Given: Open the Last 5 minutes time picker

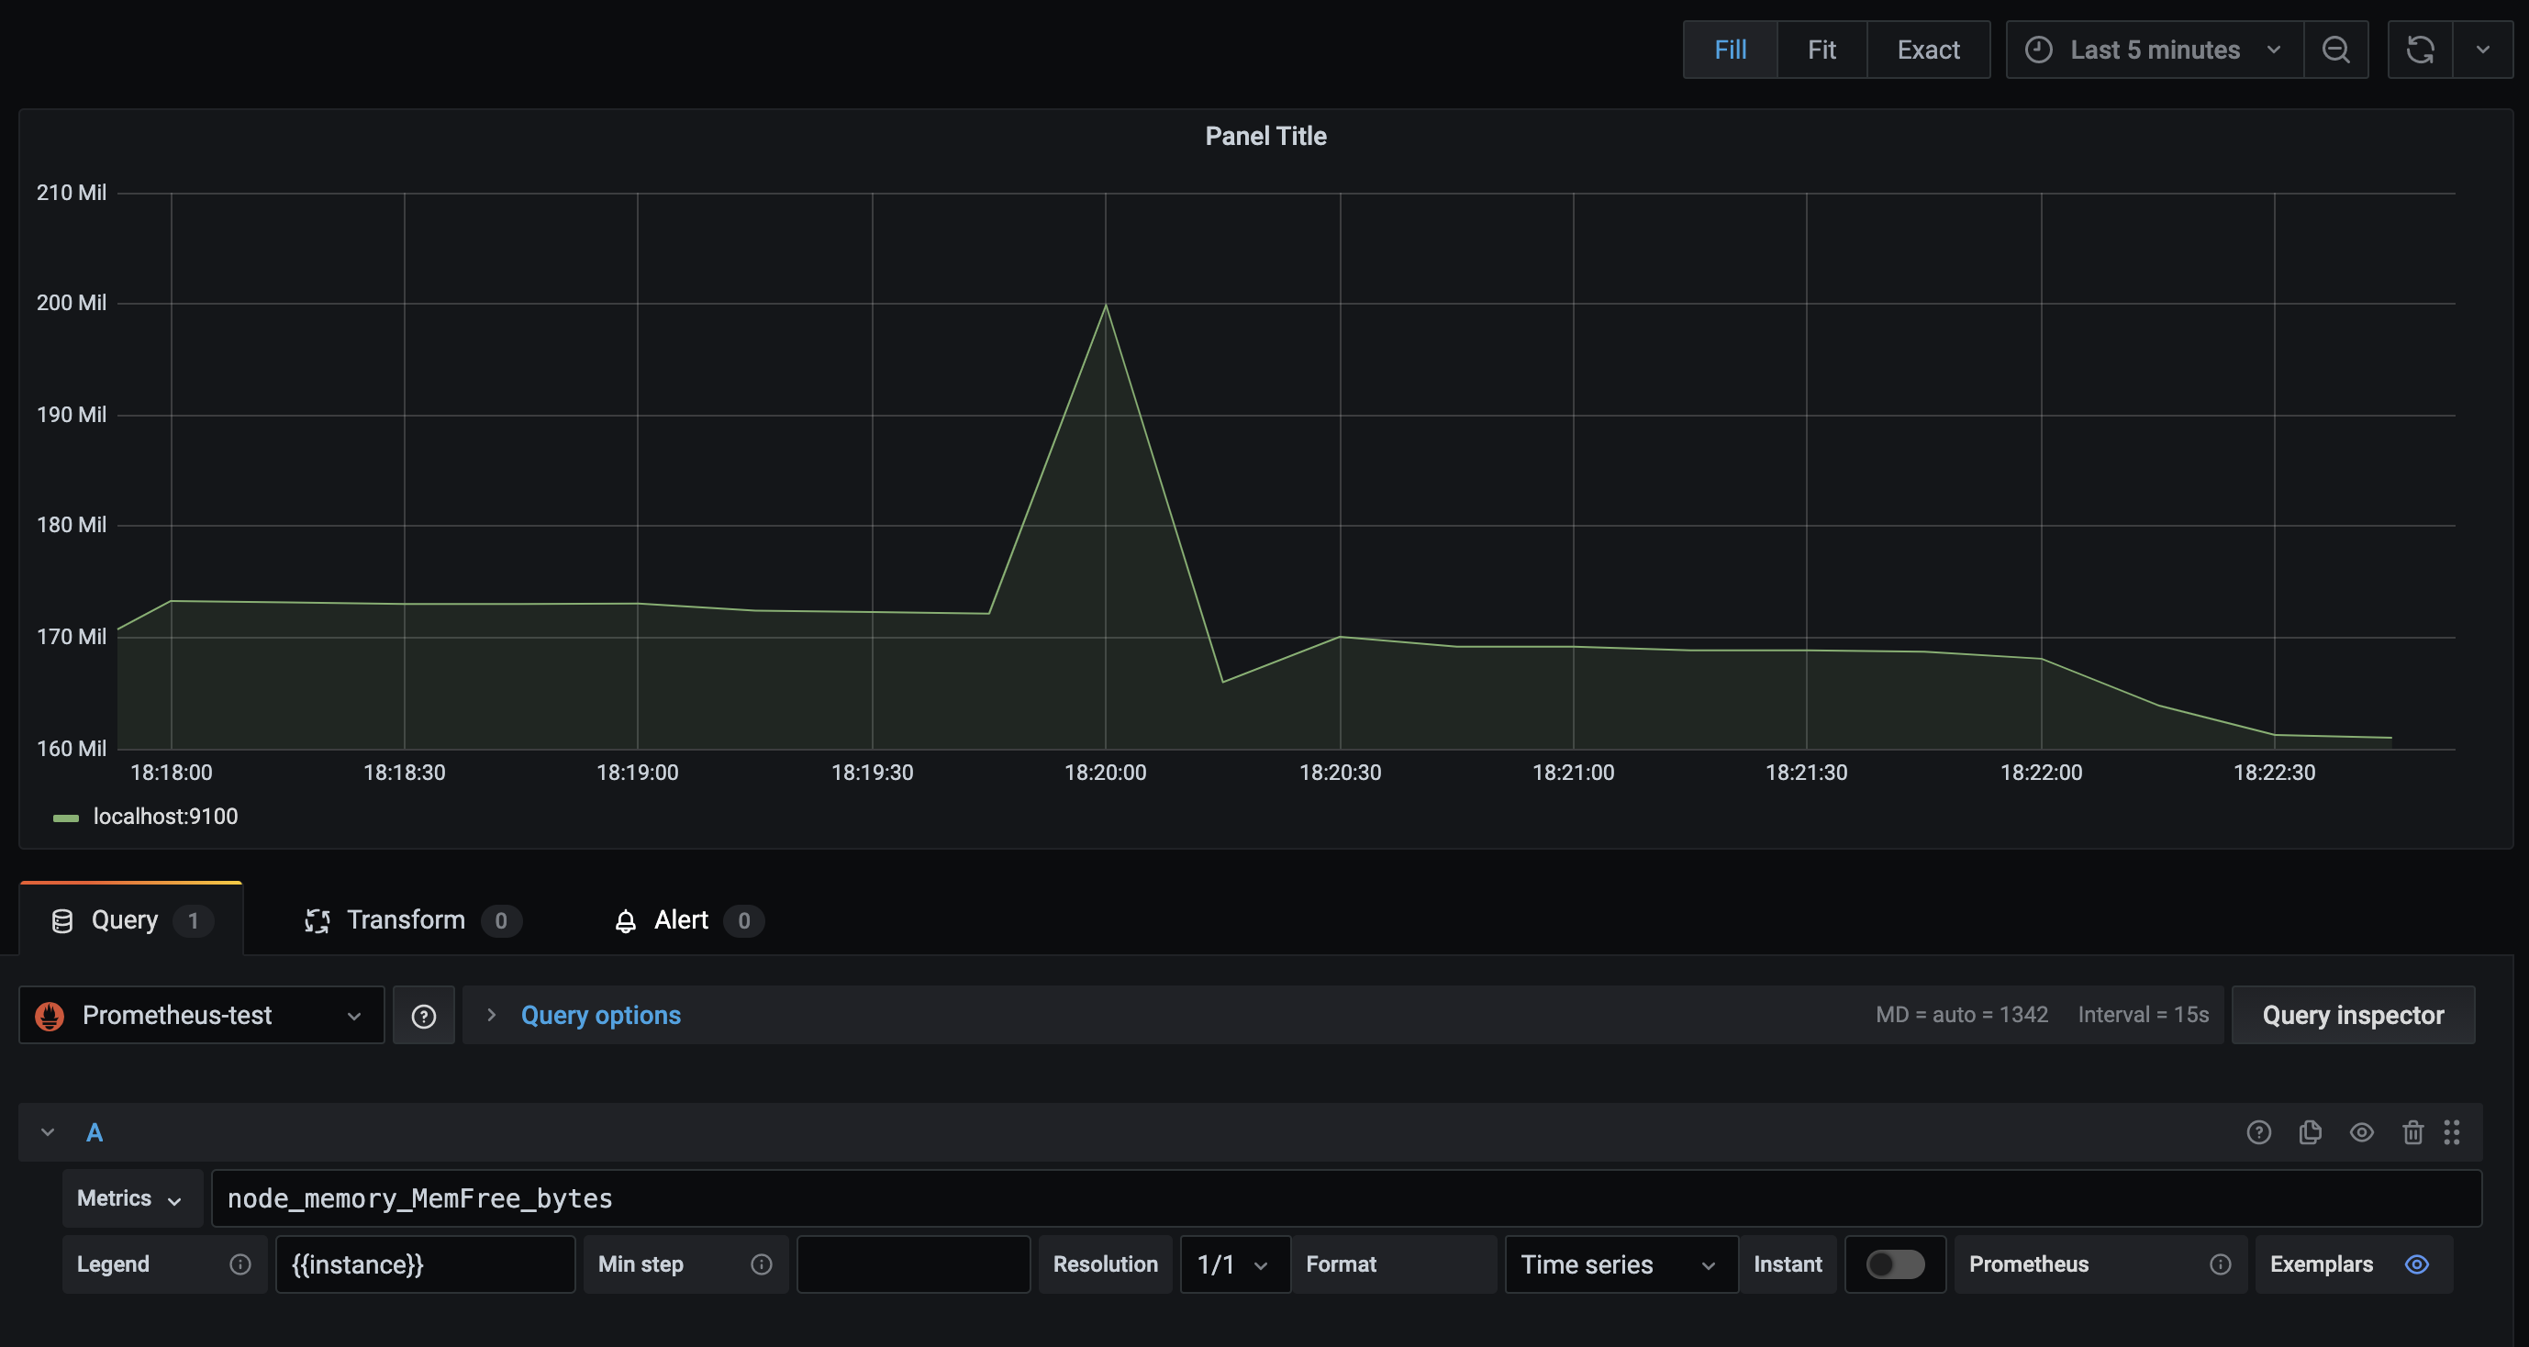Looking at the screenshot, I should pyautogui.click(x=2154, y=49).
